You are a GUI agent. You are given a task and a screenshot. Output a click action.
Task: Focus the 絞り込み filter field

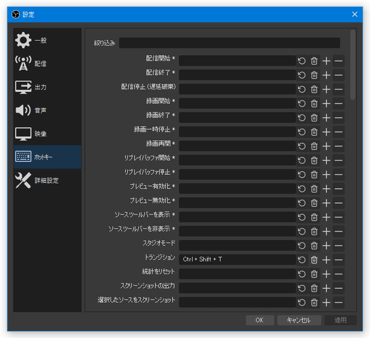point(229,43)
